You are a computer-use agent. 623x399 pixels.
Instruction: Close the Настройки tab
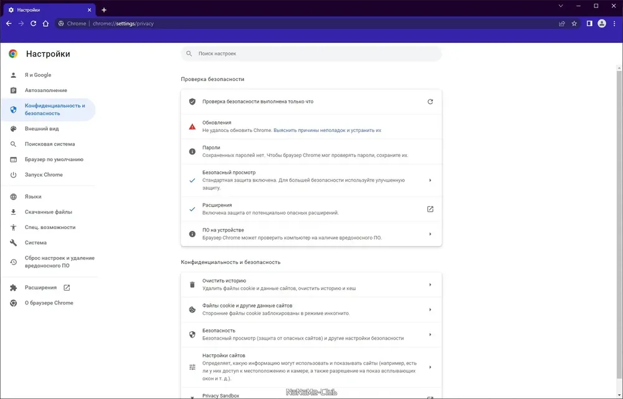pos(89,10)
